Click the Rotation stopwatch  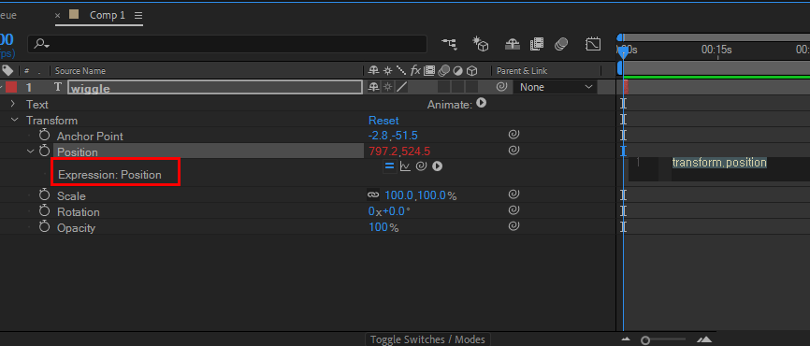pos(44,210)
